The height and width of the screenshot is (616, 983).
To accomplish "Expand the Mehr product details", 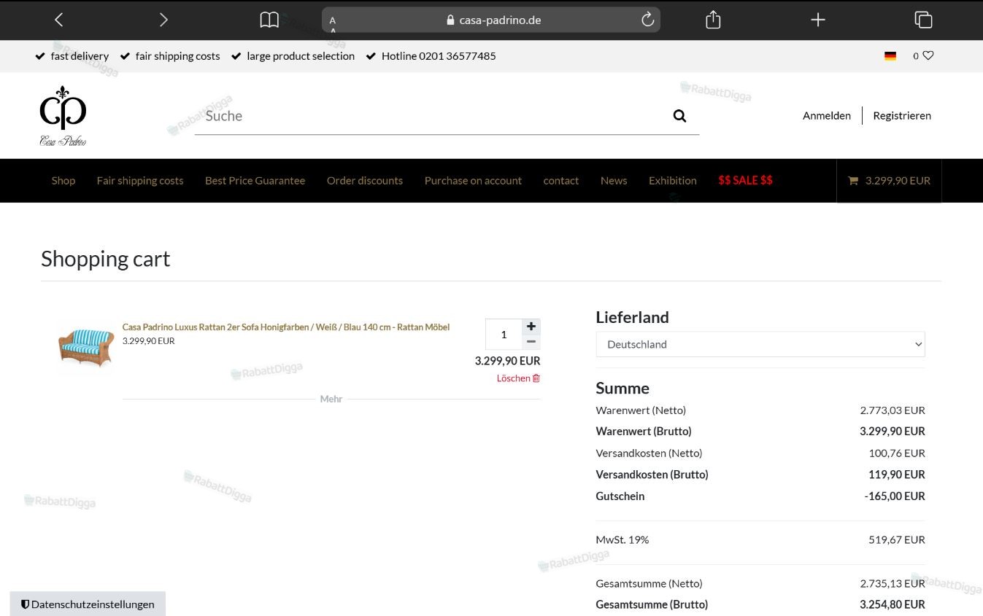I will click(x=331, y=399).
